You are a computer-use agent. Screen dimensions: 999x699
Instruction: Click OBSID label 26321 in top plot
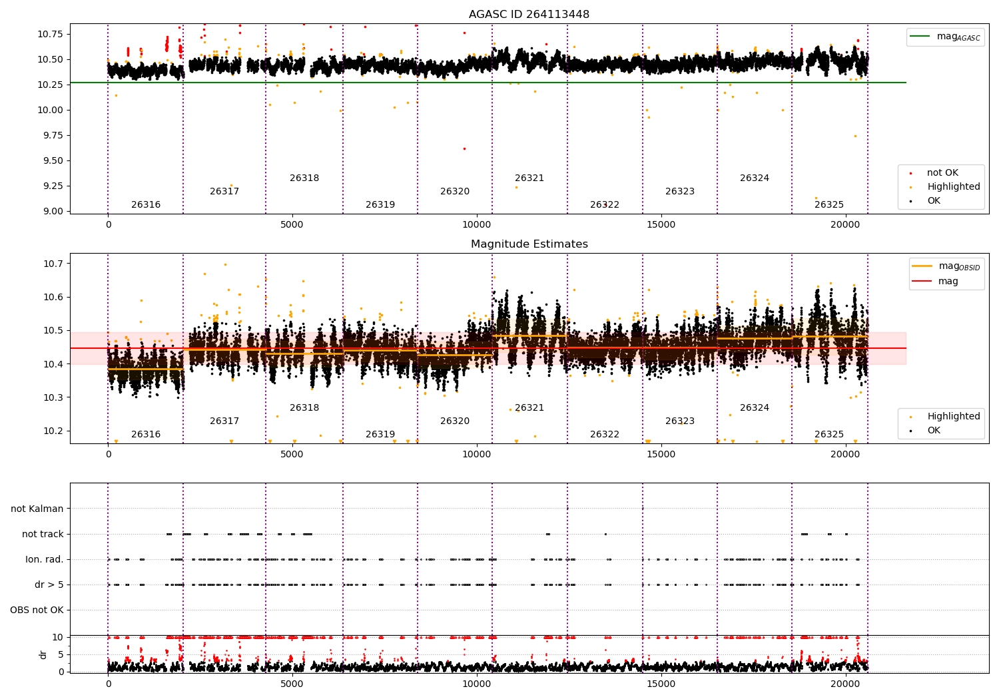529,178
